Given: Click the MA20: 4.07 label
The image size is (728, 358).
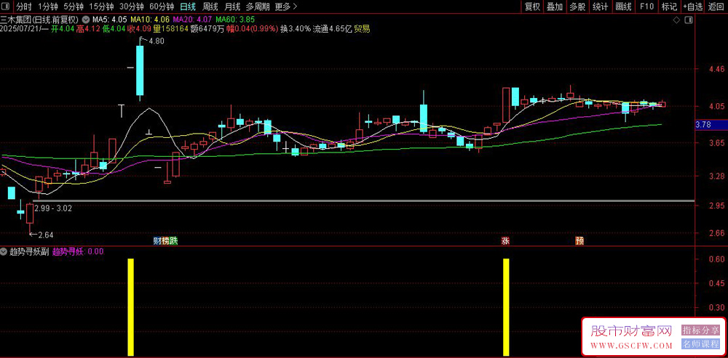Looking at the screenshot, I should pyautogui.click(x=193, y=20).
